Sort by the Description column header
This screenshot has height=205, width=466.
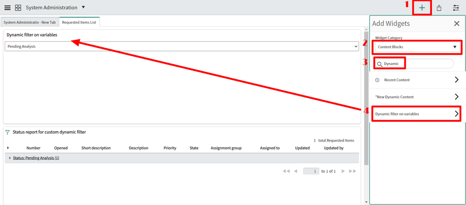point(139,148)
